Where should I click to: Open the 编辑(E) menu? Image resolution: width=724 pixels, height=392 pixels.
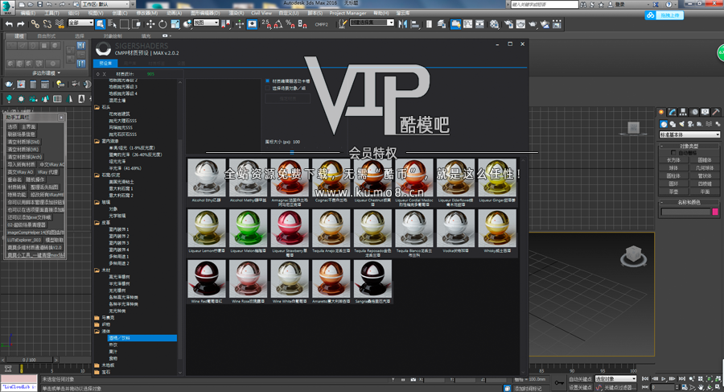28,13
